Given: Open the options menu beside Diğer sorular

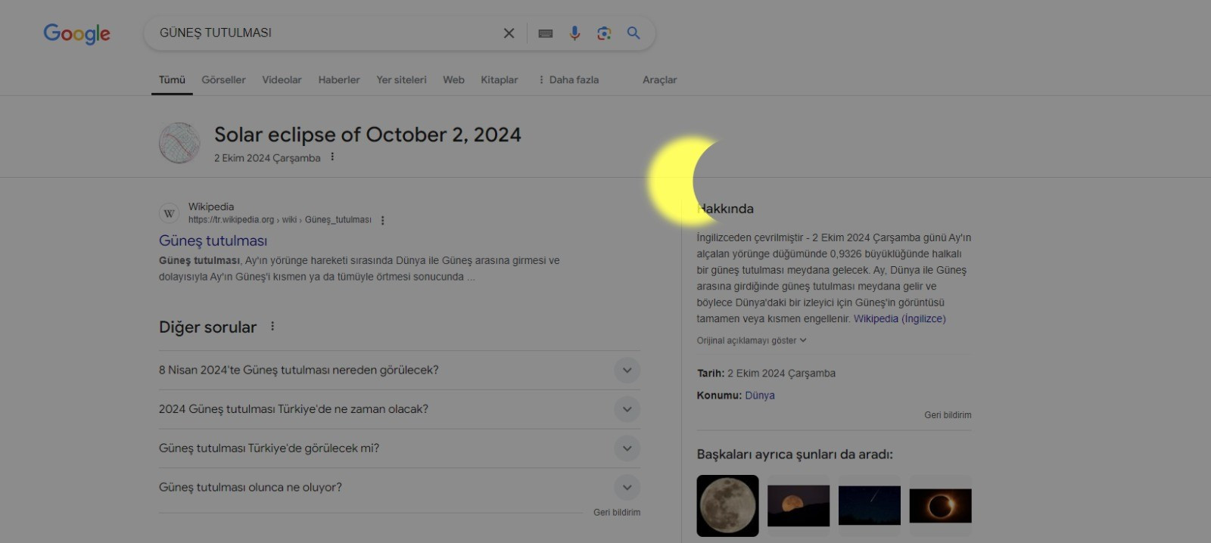Looking at the screenshot, I should (x=272, y=327).
